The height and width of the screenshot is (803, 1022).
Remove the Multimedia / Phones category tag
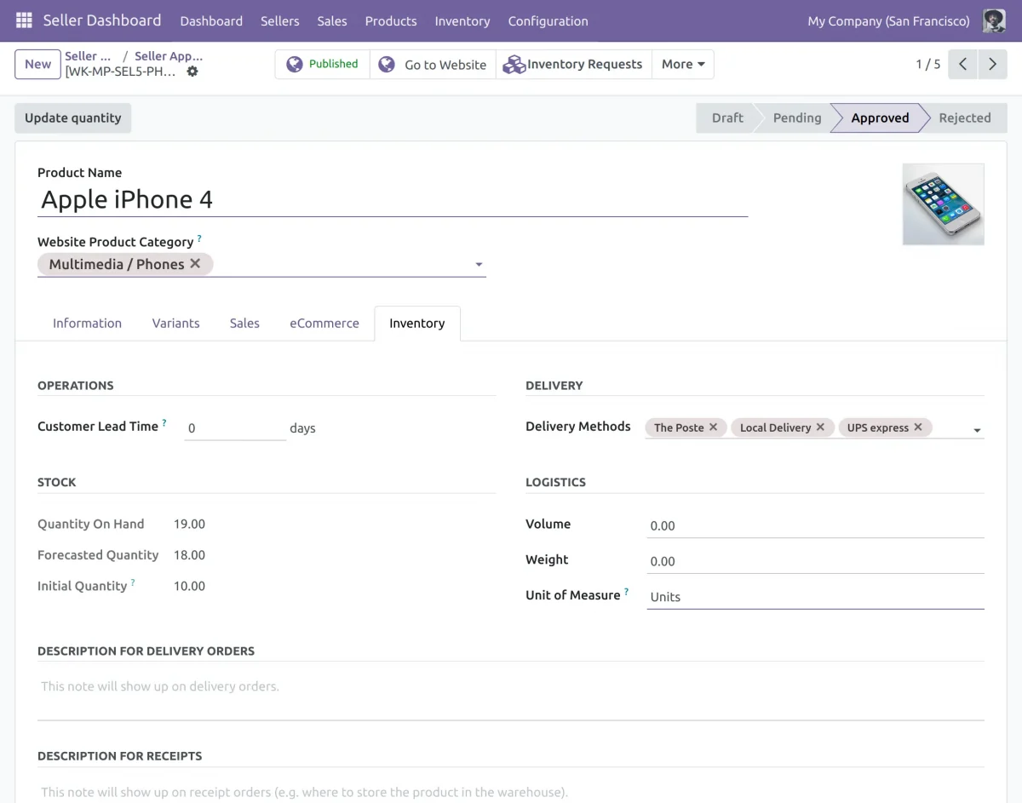coord(195,264)
